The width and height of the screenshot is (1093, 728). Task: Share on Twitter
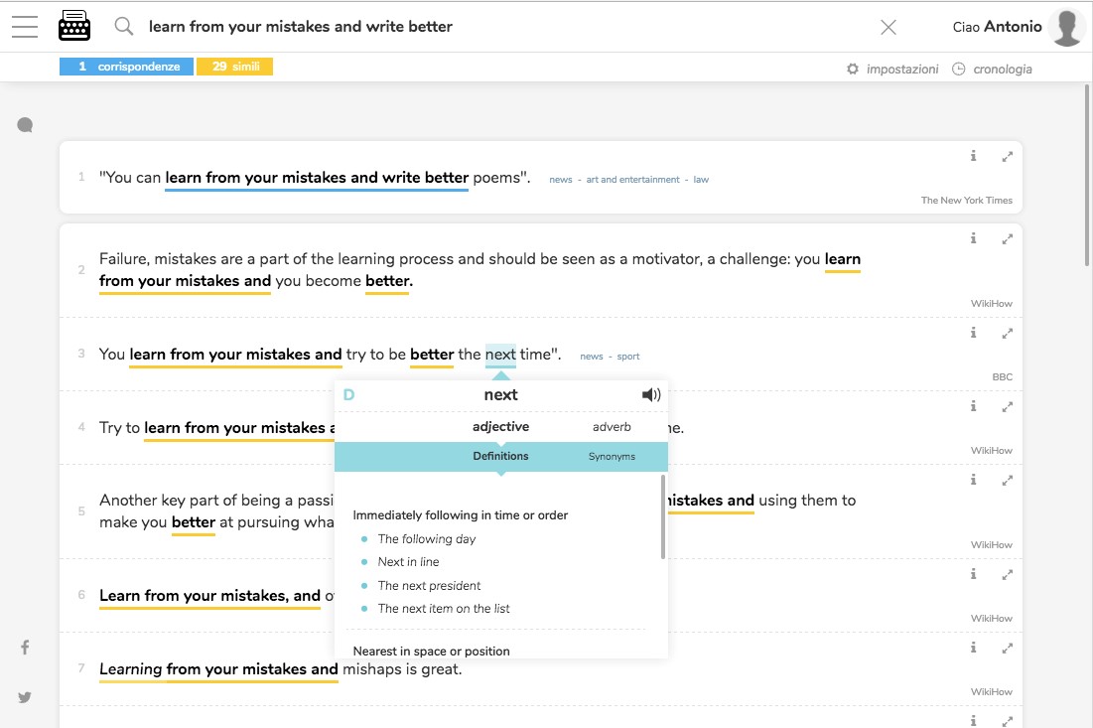pos(25,697)
